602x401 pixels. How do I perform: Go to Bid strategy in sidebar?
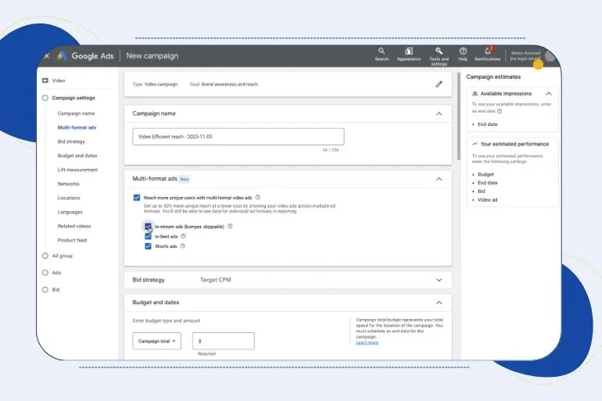point(71,141)
